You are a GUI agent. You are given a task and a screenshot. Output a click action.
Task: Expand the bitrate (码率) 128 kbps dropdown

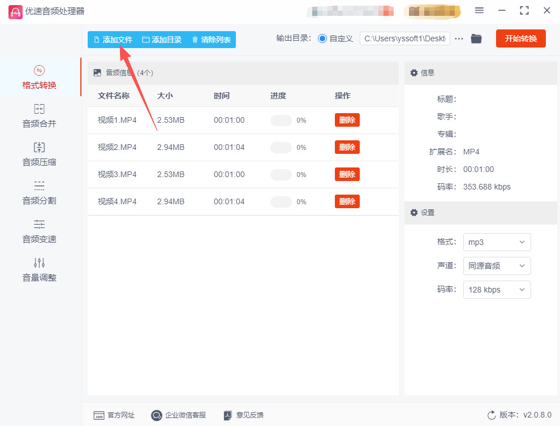click(497, 290)
